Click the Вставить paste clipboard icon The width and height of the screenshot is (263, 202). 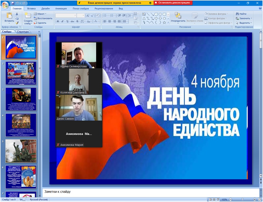(9, 15)
